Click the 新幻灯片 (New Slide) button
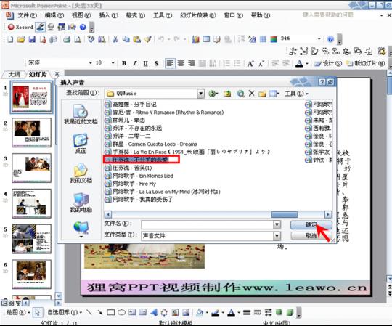Viewport: 392px width, 326px height. coord(366,63)
